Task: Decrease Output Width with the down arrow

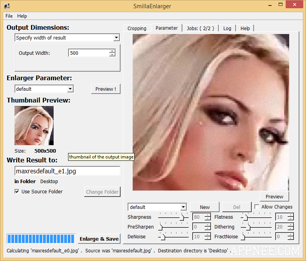Action: click(x=112, y=55)
